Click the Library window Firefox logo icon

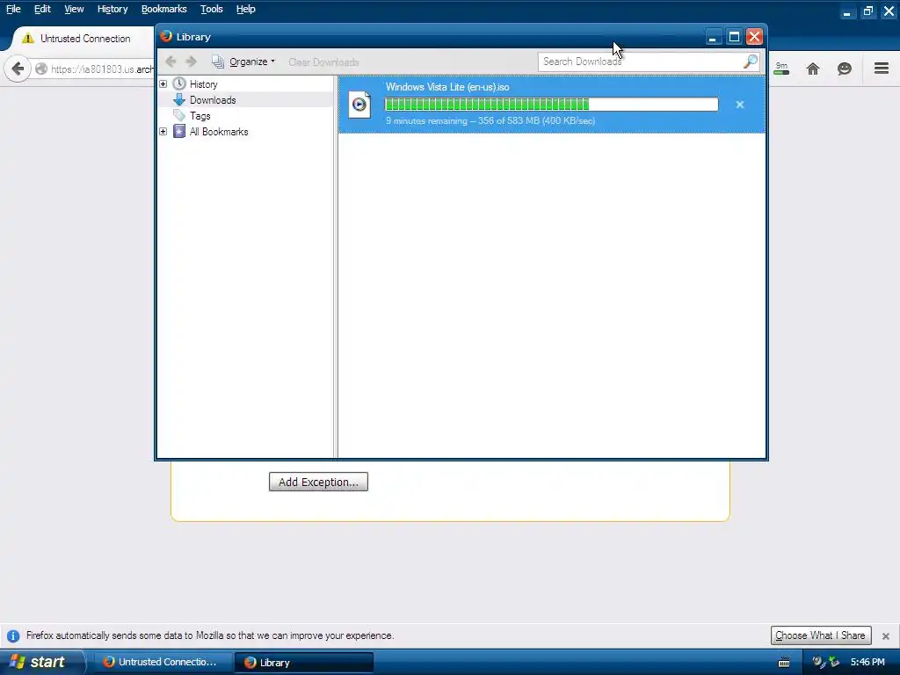166,36
